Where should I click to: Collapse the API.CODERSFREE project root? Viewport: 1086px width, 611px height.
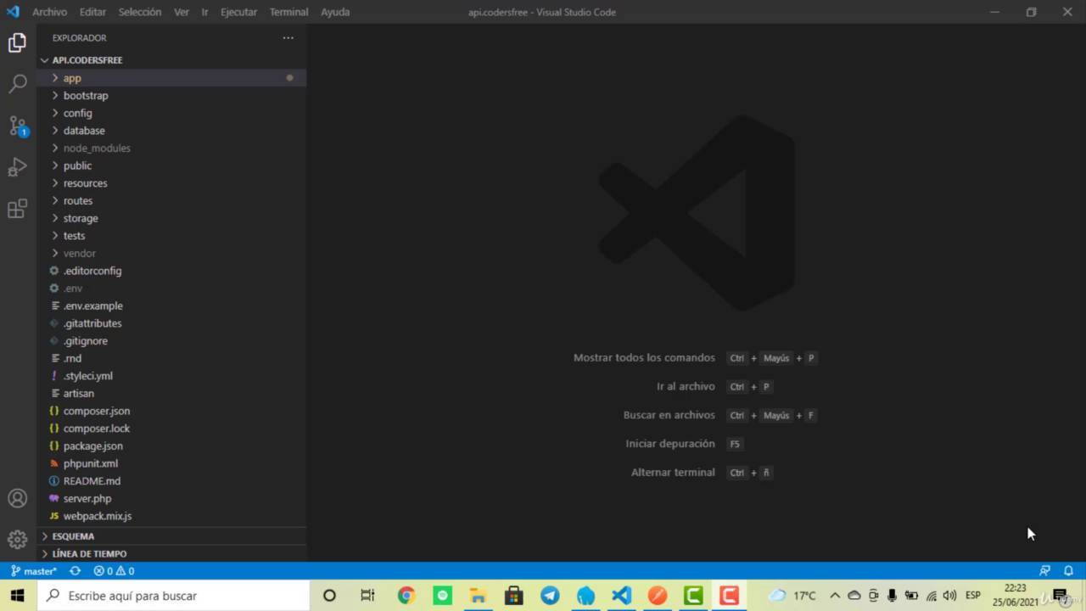pos(87,60)
